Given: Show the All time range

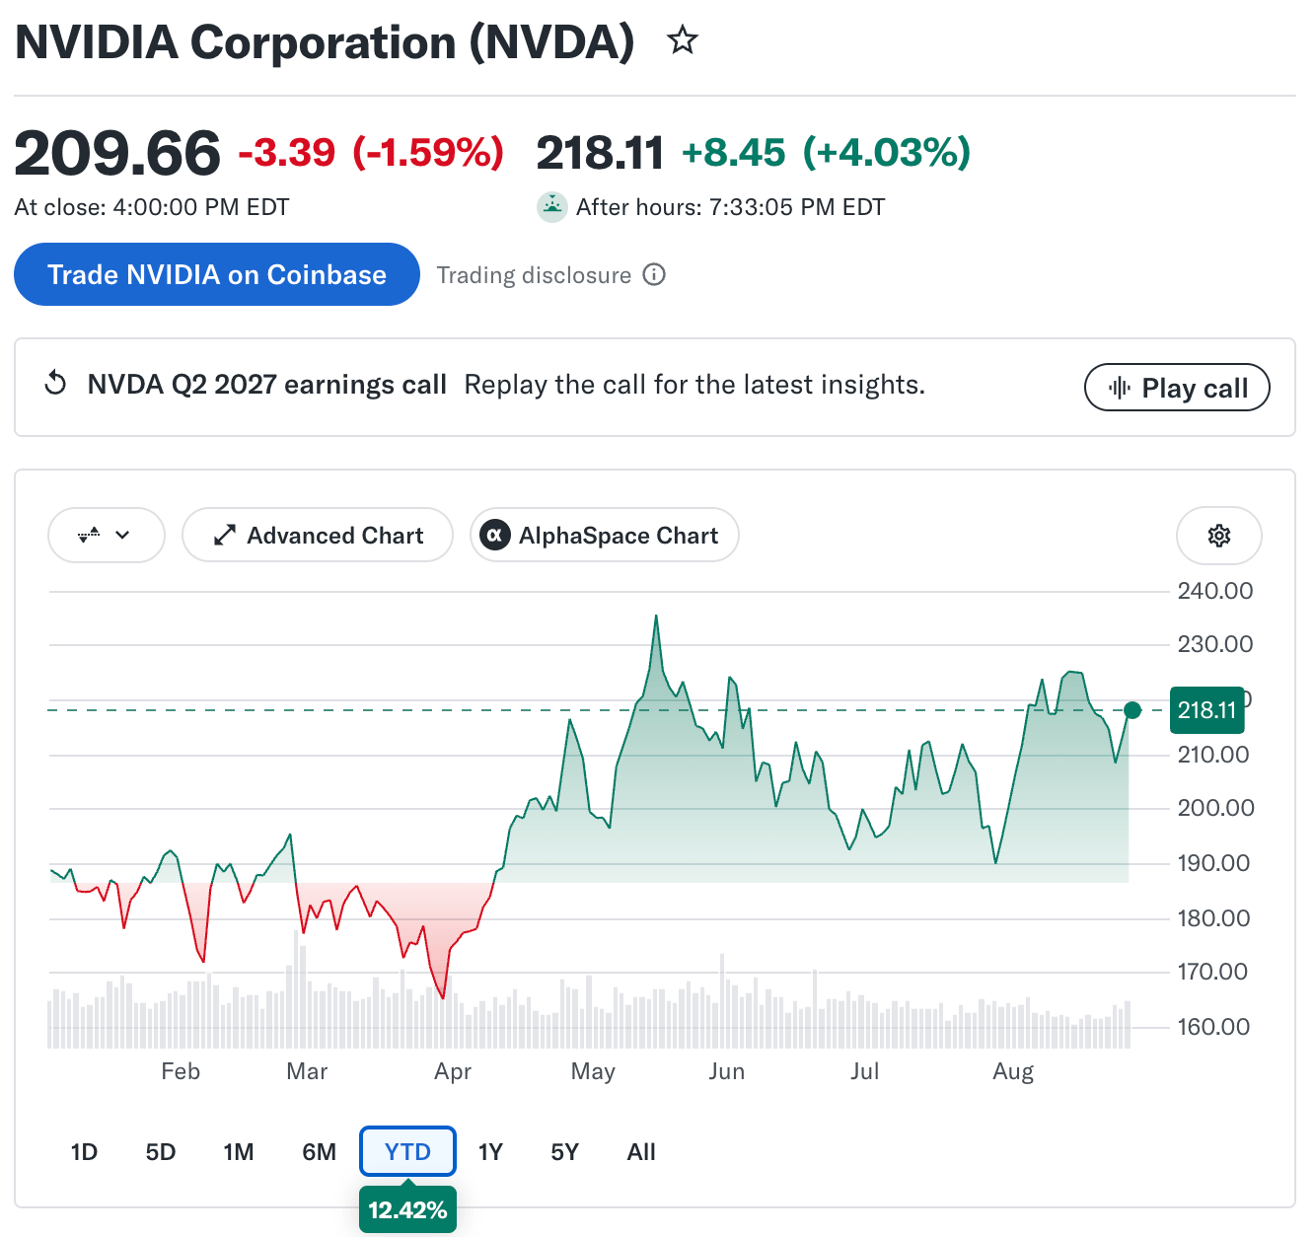Looking at the screenshot, I should pyautogui.click(x=641, y=1152).
